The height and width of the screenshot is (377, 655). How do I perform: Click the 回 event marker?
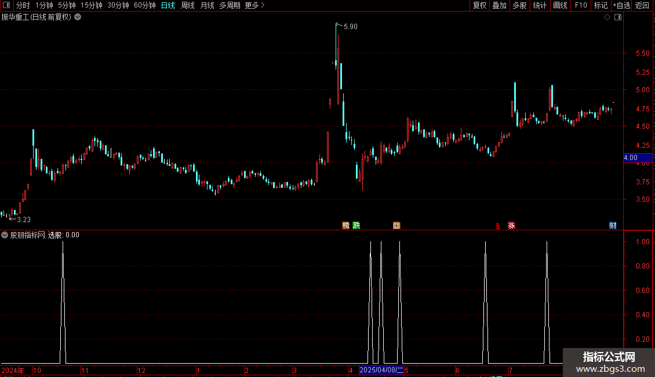click(x=397, y=226)
